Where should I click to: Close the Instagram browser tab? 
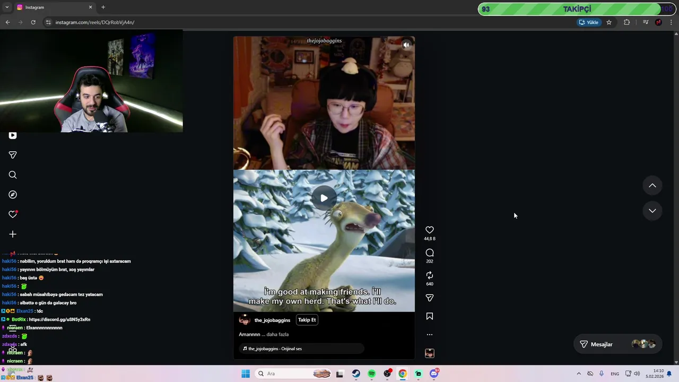(x=90, y=7)
